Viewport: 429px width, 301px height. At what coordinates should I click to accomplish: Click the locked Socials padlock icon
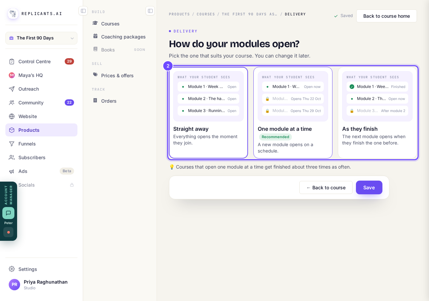(72, 185)
